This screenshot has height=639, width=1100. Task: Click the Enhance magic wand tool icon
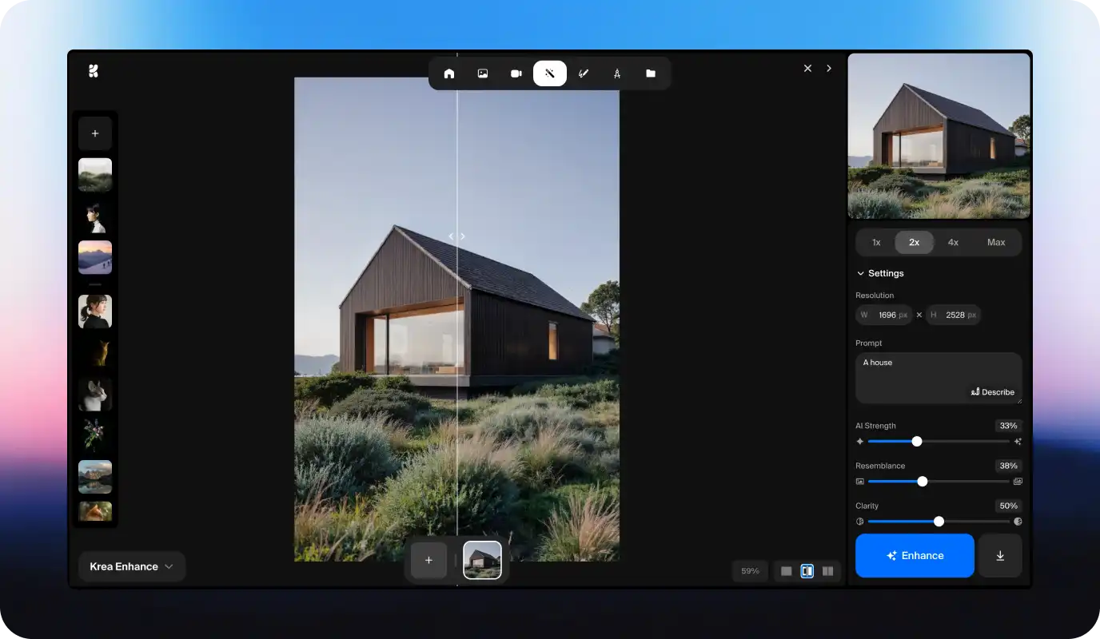pos(550,73)
